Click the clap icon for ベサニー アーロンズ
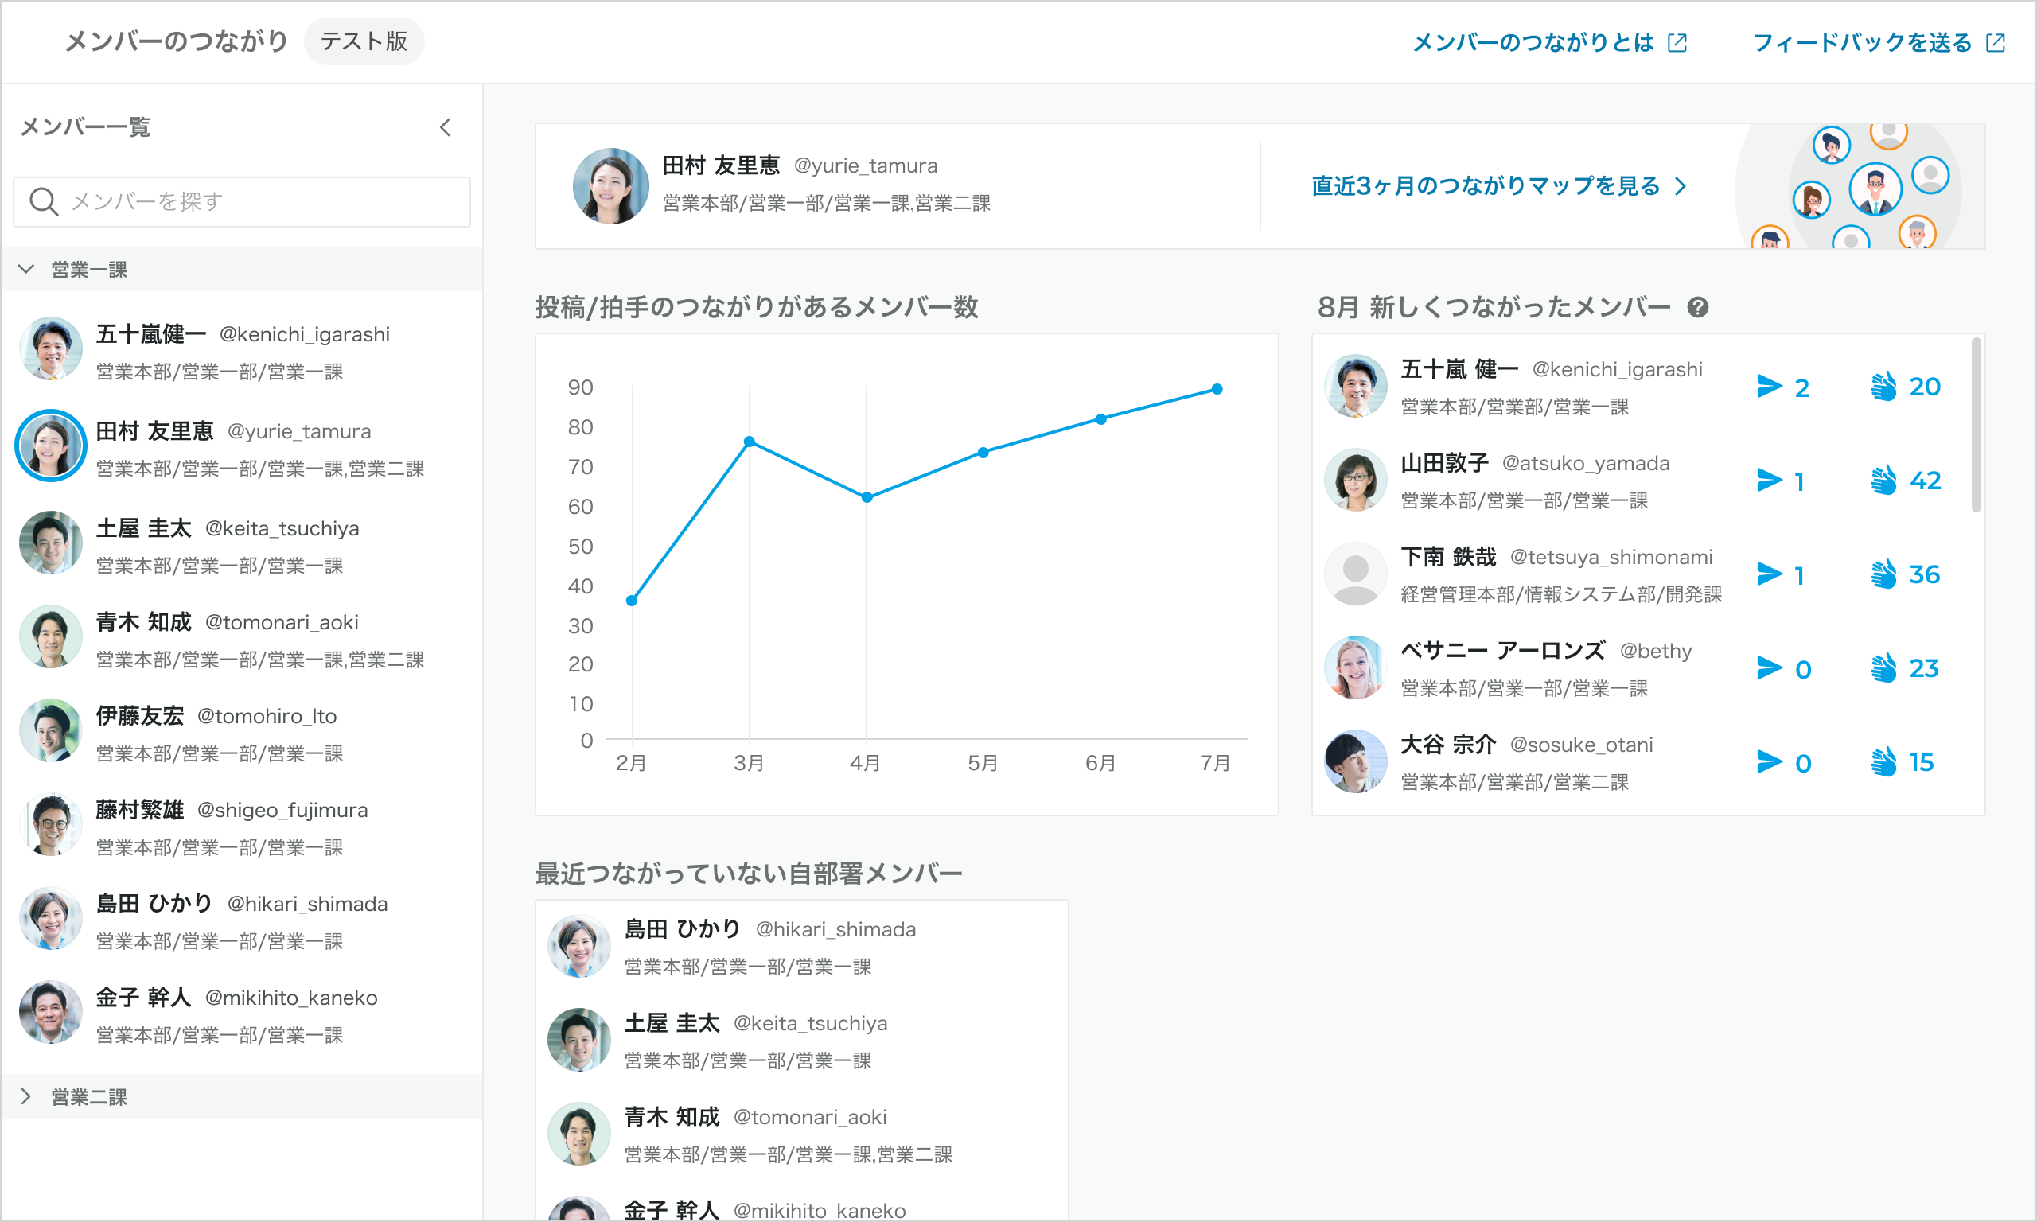This screenshot has height=1222, width=2037. point(1884,667)
